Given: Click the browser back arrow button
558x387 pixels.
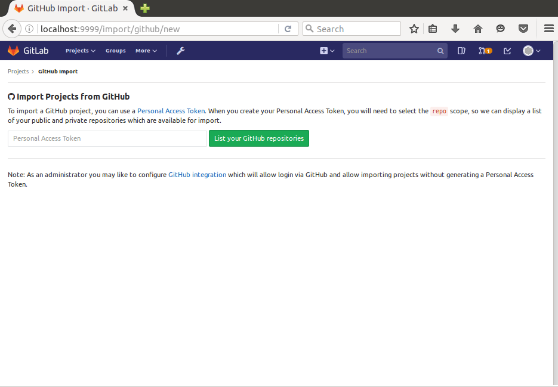Looking at the screenshot, I should (x=12, y=29).
